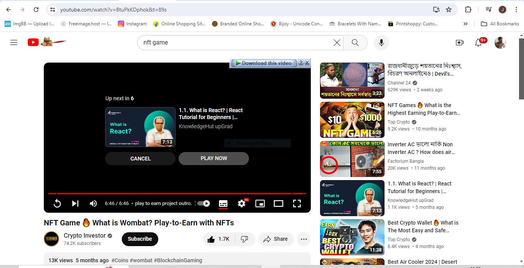
Task: Open the Crypto Investor channel name link
Action: 85,235
